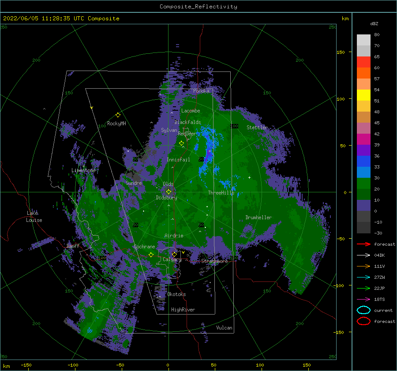Image resolution: width=397 pixels, height=371 pixels.
Task: Click the yellow diamond marker below Cochrane
Action: (x=151, y=255)
